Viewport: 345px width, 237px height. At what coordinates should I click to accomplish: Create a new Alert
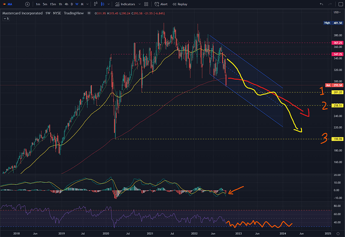[161, 4]
